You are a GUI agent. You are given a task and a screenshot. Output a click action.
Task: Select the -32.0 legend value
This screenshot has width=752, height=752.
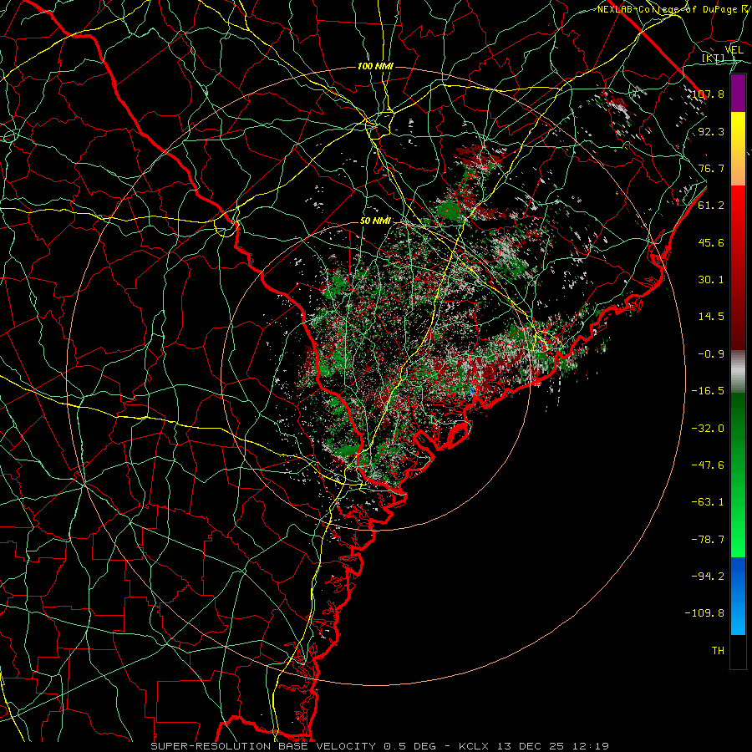[708, 429]
